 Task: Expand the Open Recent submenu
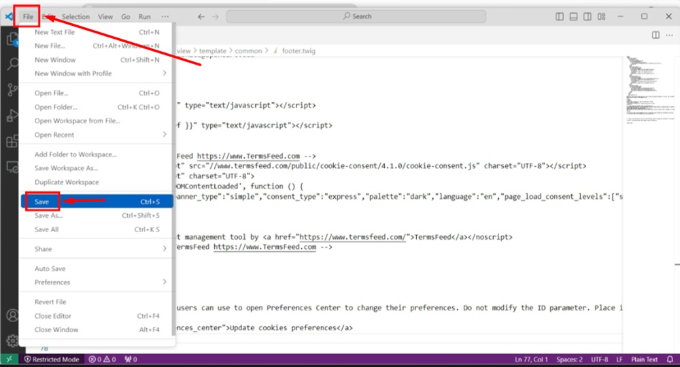coord(97,135)
